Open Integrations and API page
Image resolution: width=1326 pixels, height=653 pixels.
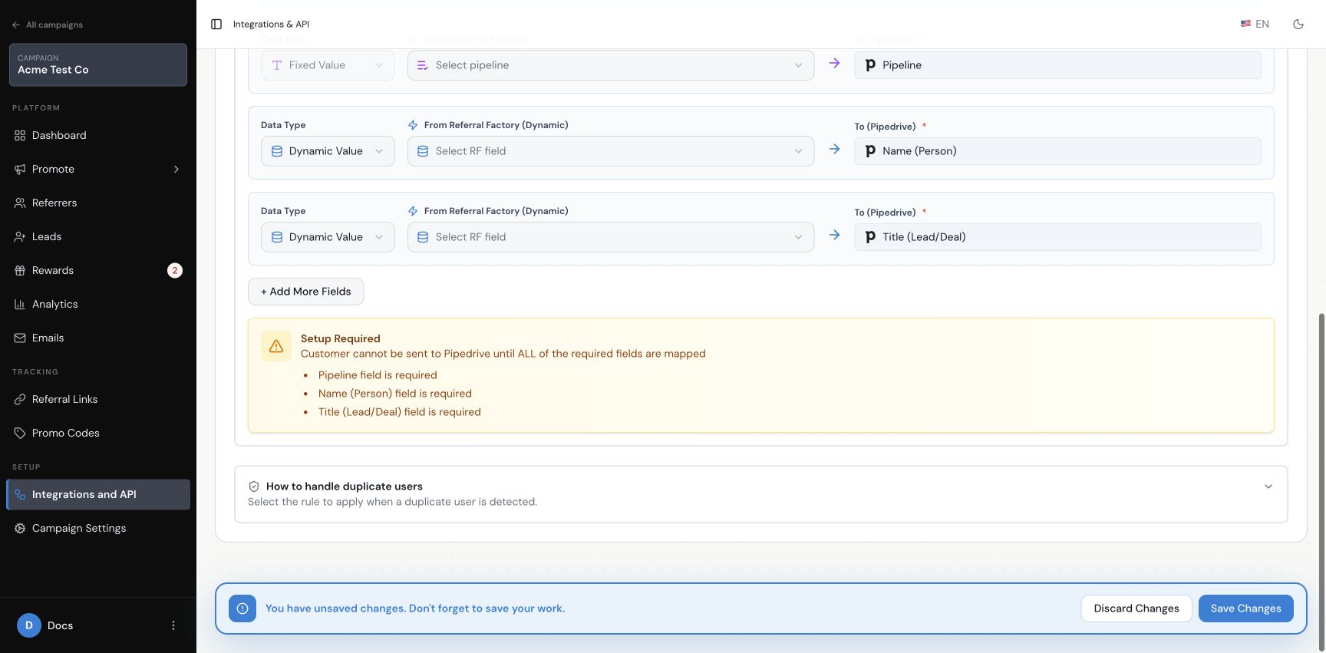tap(98, 494)
